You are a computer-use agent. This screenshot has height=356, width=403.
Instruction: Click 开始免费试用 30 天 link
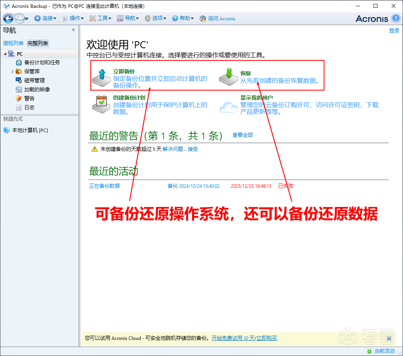point(233,338)
